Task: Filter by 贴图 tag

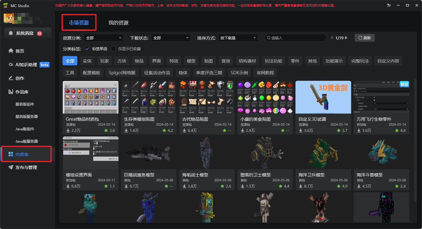Action: click(209, 61)
